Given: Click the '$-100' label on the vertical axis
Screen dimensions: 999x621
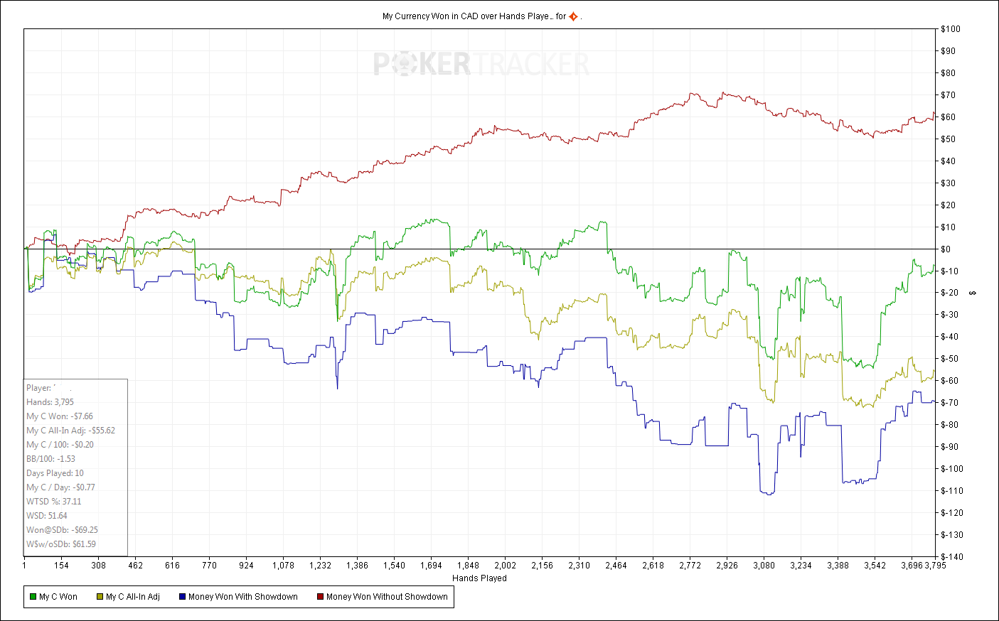Looking at the screenshot, I should [x=952, y=469].
